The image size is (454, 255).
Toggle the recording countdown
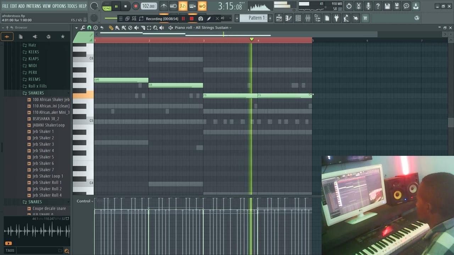coord(183,6)
